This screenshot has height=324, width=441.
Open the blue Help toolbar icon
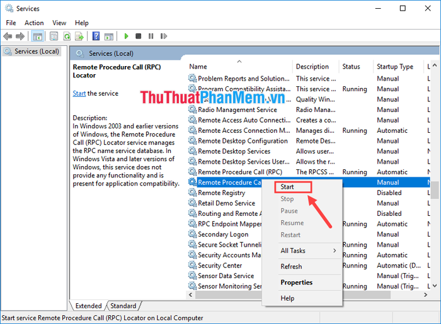coord(96,36)
